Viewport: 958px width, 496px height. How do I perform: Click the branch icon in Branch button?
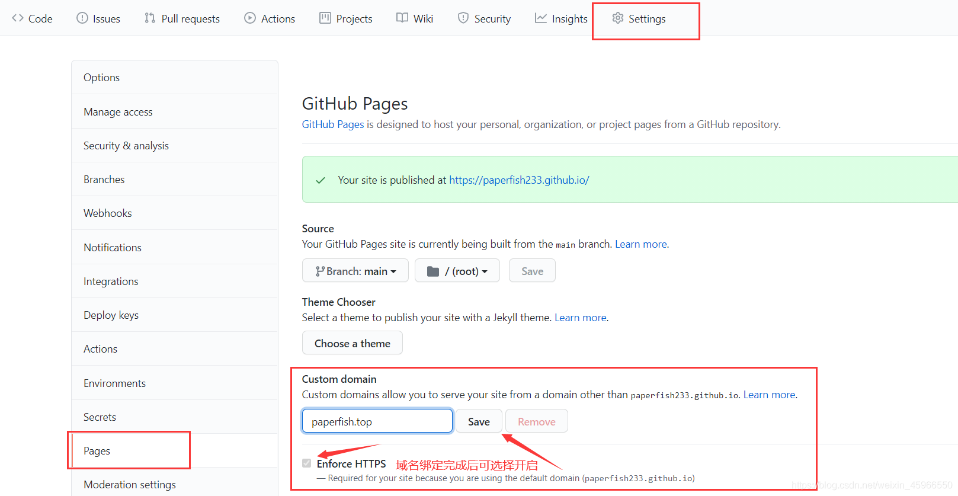(320, 271)
